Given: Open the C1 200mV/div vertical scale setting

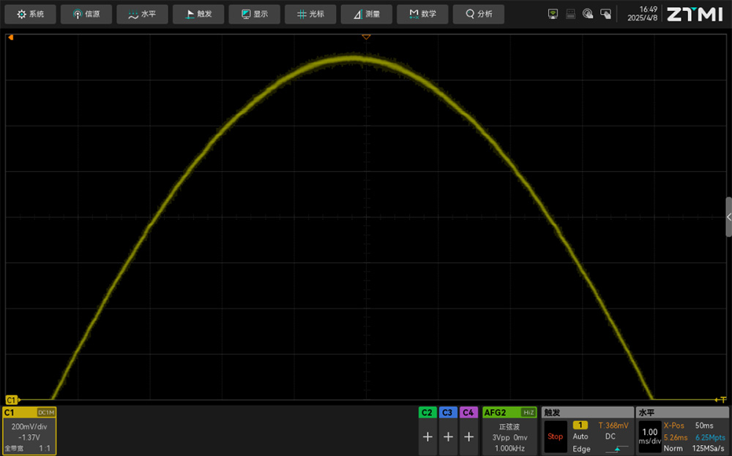Looking at the screenshot, I should pos(29,426).
